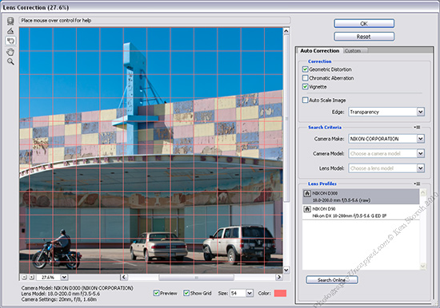
Task: Click the Lens Profiles list scroll down arrow
Action: click(423, 267)
